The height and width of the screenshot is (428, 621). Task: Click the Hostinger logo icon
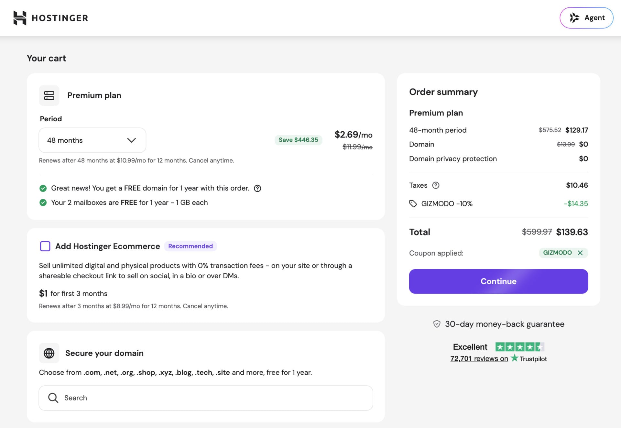pyautogui.click(x=20, y=18)
